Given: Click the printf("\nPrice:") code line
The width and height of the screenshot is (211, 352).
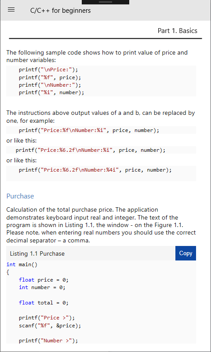Looking at the screenshot, I should pos(48,70).
